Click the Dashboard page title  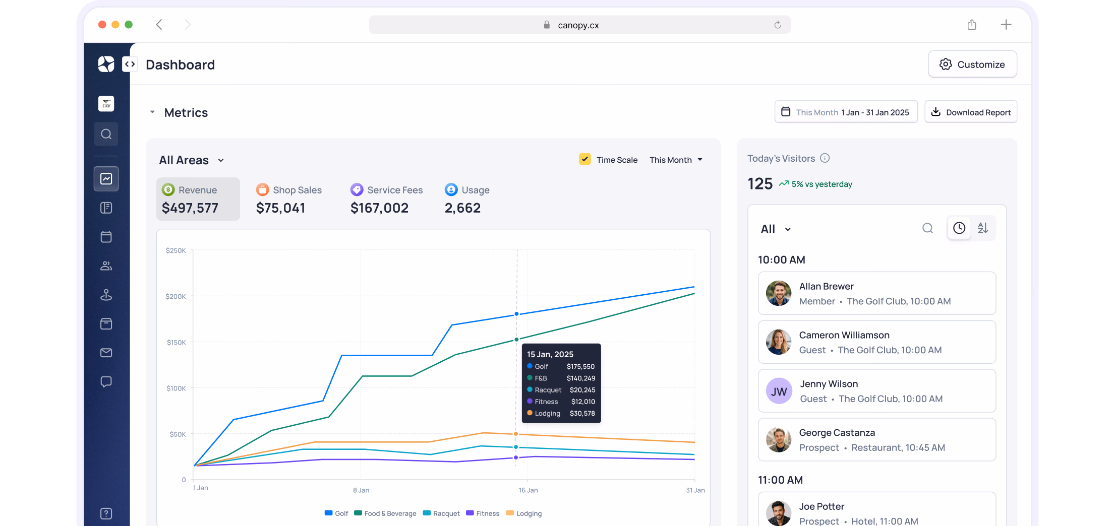pos(180,64)
